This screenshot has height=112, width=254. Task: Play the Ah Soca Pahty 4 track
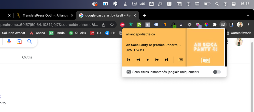point(148,60)
